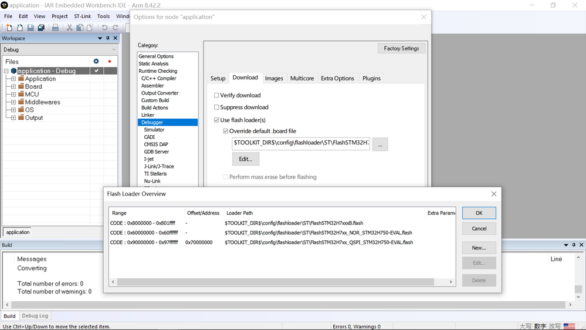Expand the Board folder in workspace
Viewport: 586px width, 330px height.
click(13, 86)
